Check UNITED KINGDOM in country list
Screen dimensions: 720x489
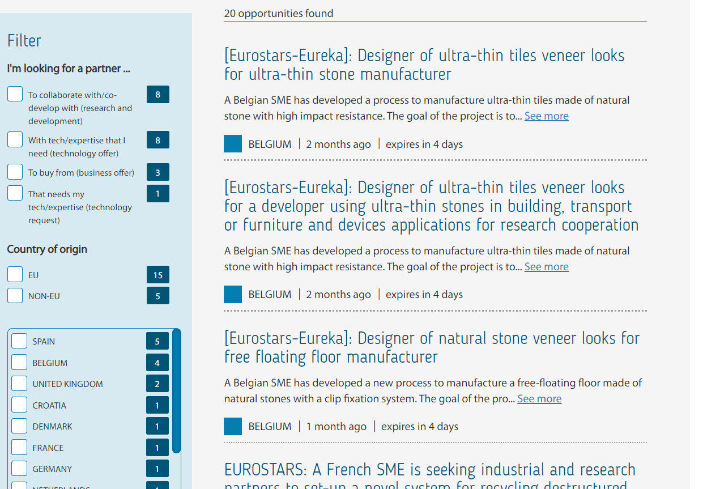point(19,383)
